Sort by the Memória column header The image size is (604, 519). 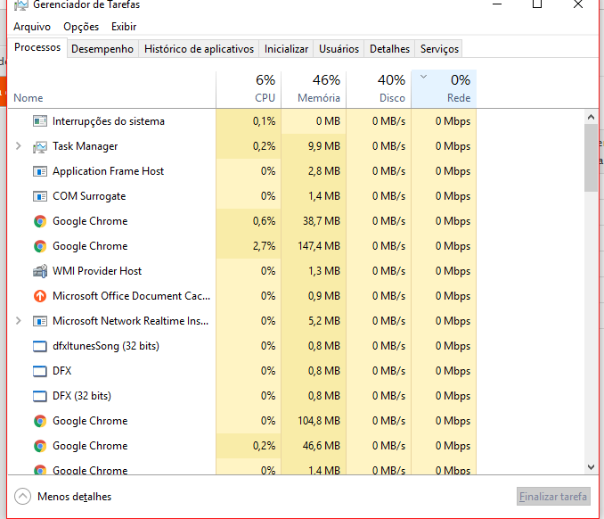coord(314,89)
